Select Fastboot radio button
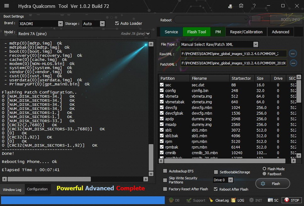The width and height of the screenshot is (304, 206). [264, 174]
